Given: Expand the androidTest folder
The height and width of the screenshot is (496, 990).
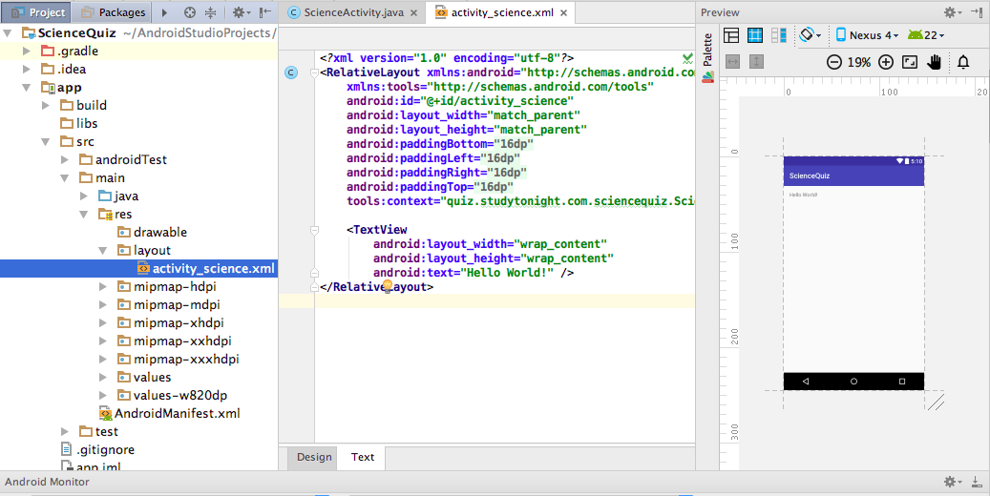Looking at the screenshot, I should tap(64, 159).
